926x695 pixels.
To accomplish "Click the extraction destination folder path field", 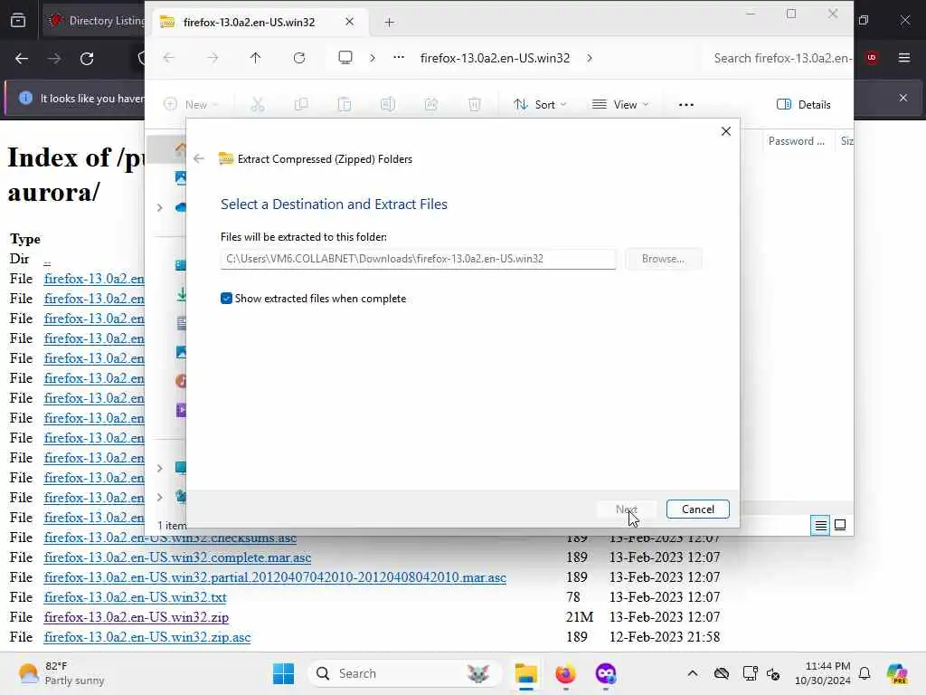I will pyautogui.click(x=418, y=259).
